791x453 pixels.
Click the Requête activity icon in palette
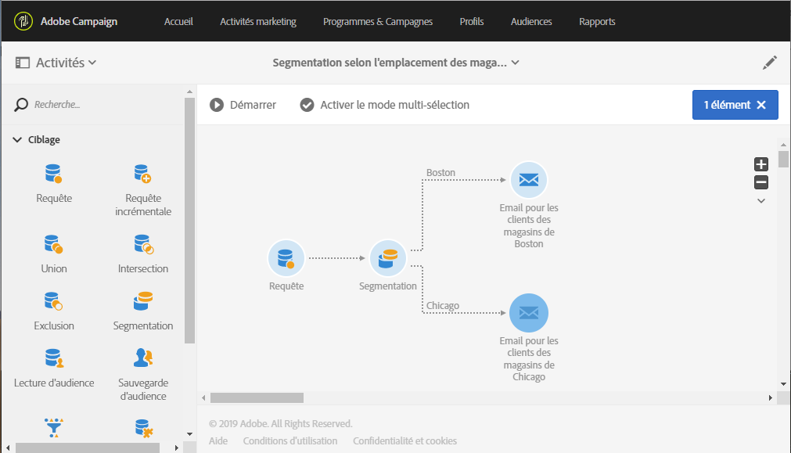coord(53,174)
